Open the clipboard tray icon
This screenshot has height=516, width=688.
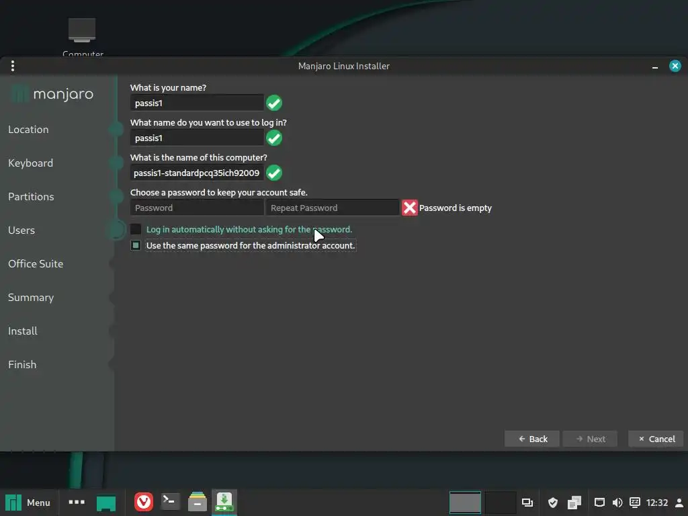(x=574, y=503)
